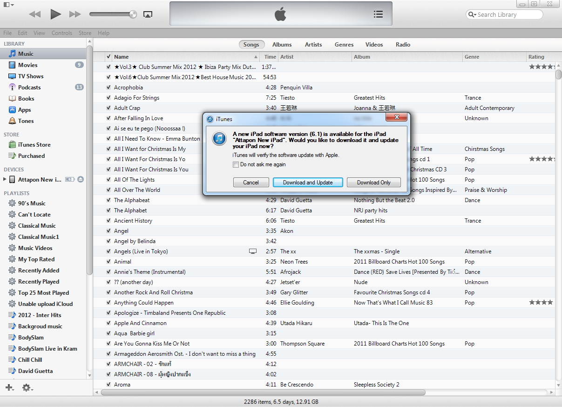
Task: Uncheck Anything Could Happen checkbox
Action: point(108,303)
